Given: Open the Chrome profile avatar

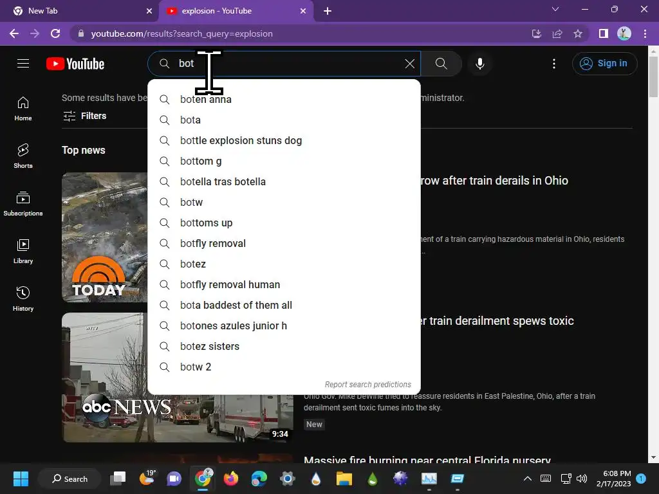Looking at the screenshot, I should [x=624, y=33].
